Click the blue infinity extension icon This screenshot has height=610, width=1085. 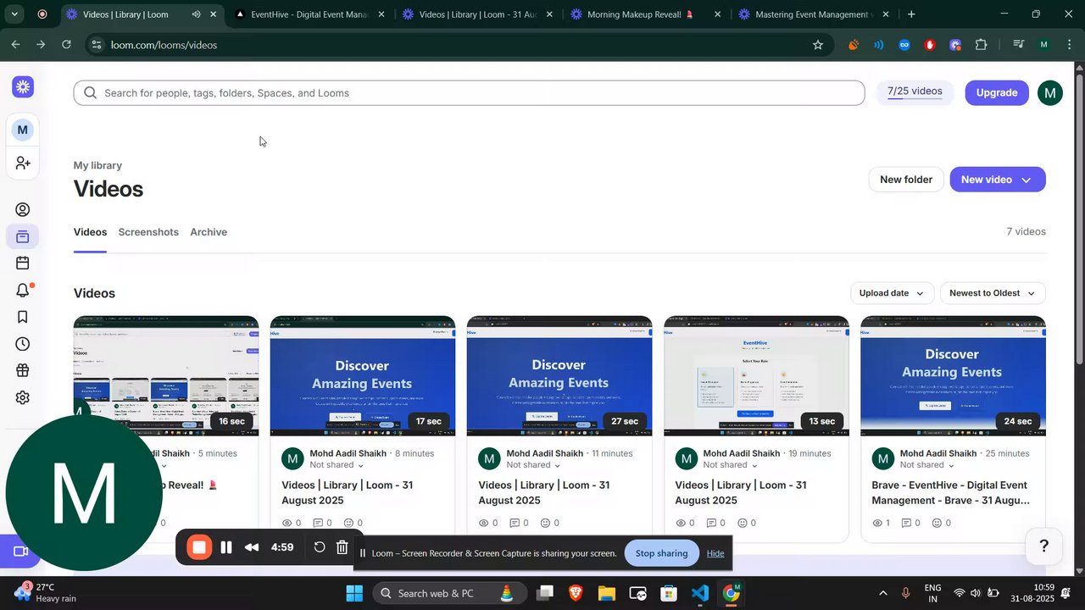(x=904, y=45)
